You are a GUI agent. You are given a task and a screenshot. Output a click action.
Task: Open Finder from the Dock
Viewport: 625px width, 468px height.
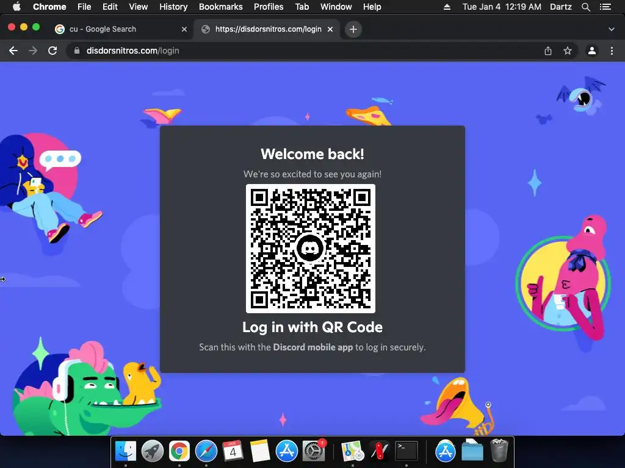point(126,452)
